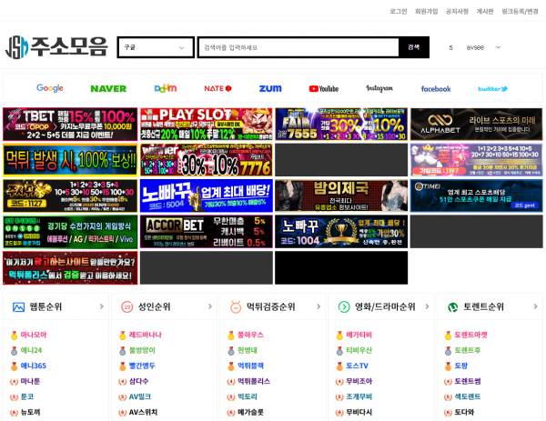Open the 도스TV link
546x421 pixels.
pyautogui.click(x=357, y=366)
